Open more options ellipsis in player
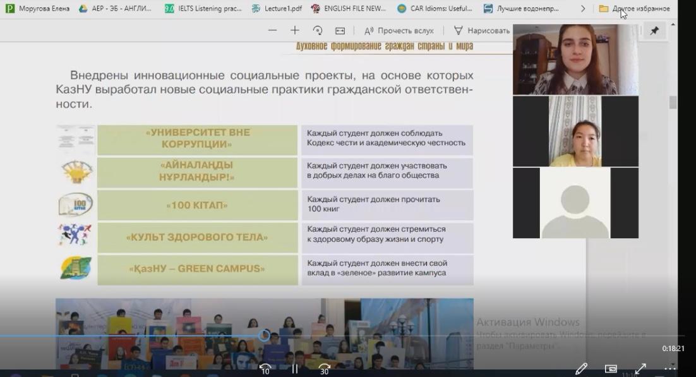The width and height of the screenshot is (696, 377). (x=669, y=368)
